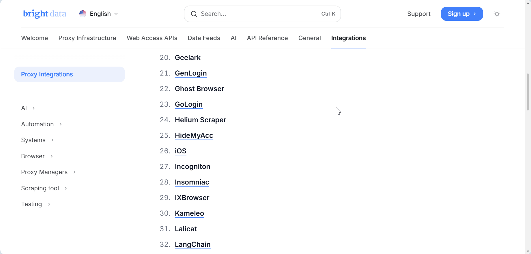Click the arrow icon inside Sign up button
This screenshot has width=531, height=254.
[x=475, y=14]
